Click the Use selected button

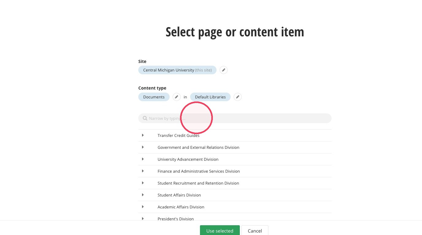220,230
